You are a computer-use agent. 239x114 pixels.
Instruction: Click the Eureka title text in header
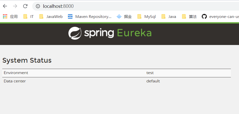(134, 33)
